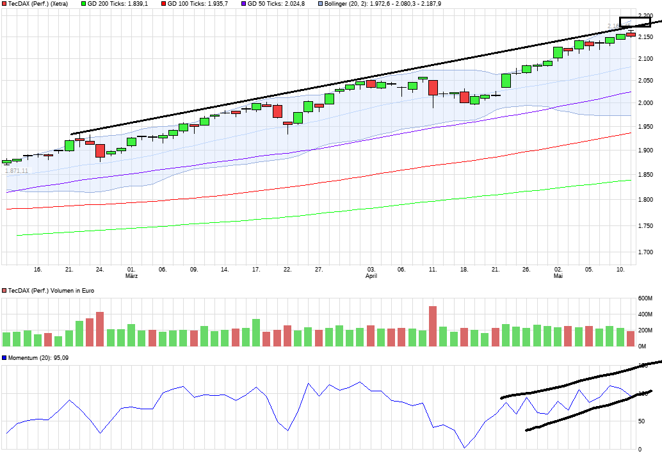This screenshot has height=456, width=662.
Task: Click the 2.150 price axis label
Action: [646, 37]
